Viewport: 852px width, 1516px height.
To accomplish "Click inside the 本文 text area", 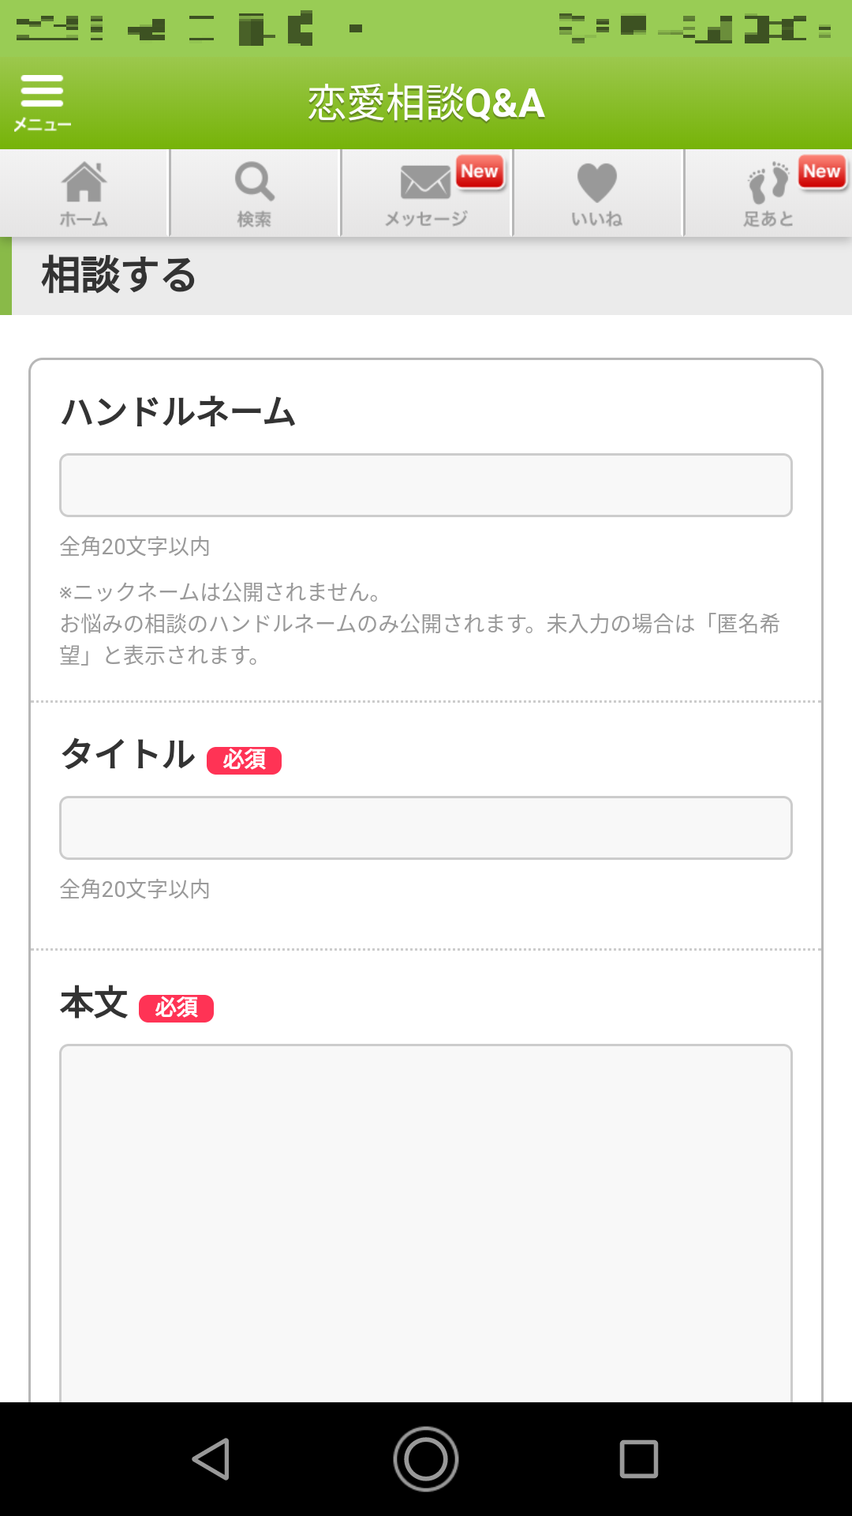I will [x=426, y=1222].
